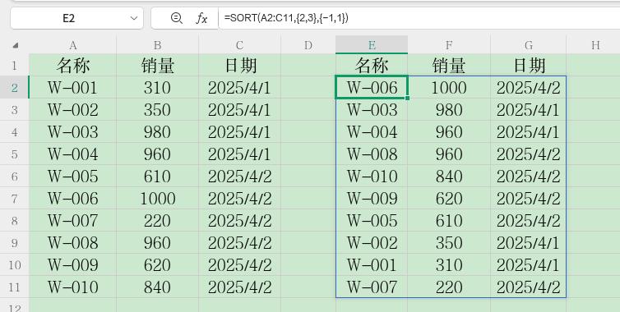The image size is (620, 312).
Task: Select column G header
Action: pos(528,45)
